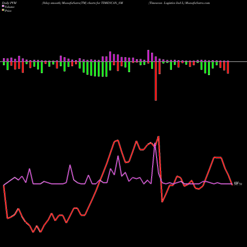Click the 'TIMESCAN_SM' chart heading text
This screenshot has width=247, height=247.
tap(112, 3)
